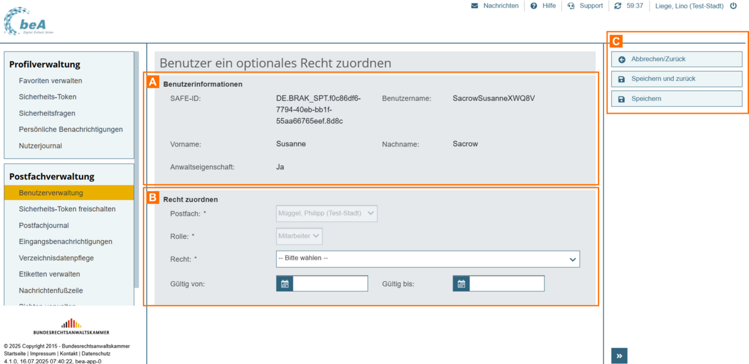This screenshot has height=364, width=749.
Task: Click the Support headset icon
Action: pyautogui.click(x=571, y=6)
